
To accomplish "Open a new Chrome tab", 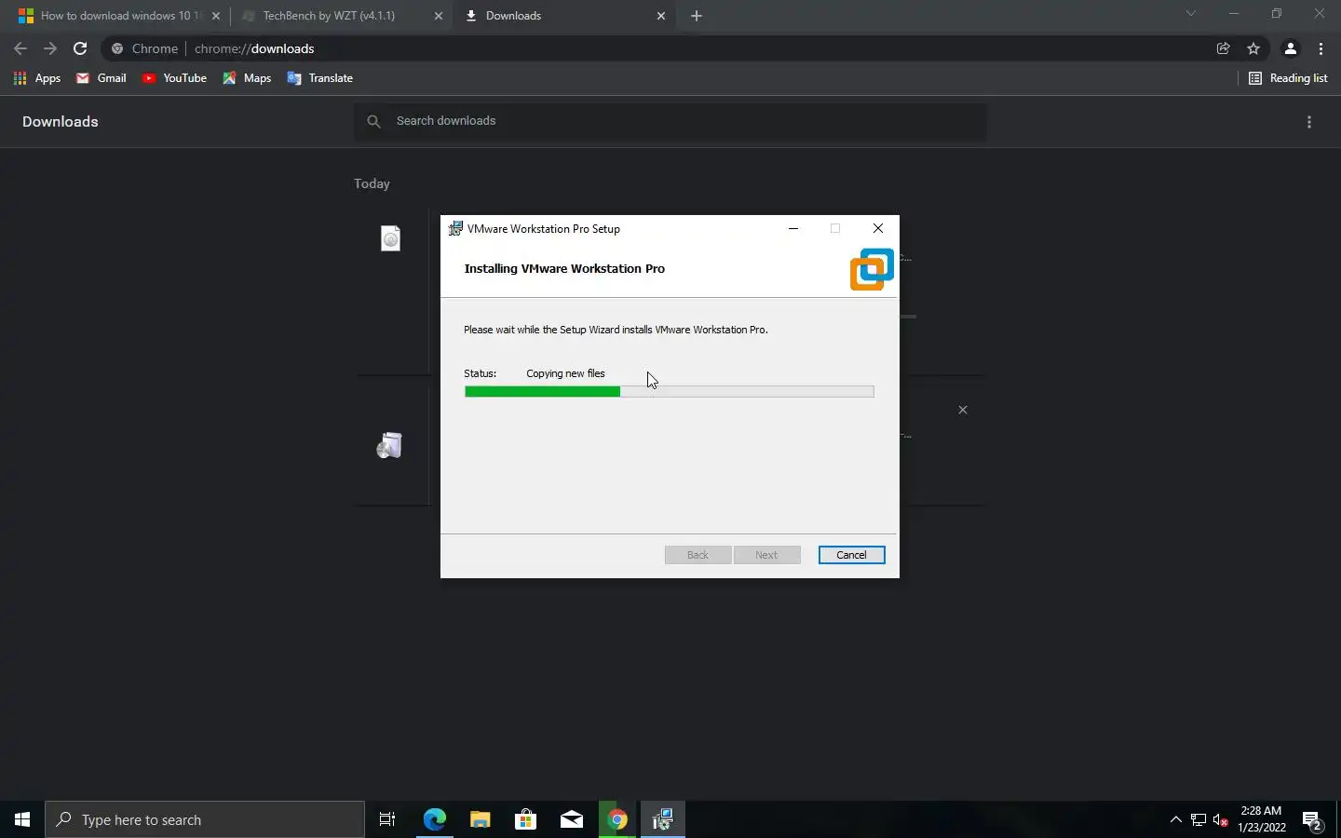I will (x=697, y=16).
